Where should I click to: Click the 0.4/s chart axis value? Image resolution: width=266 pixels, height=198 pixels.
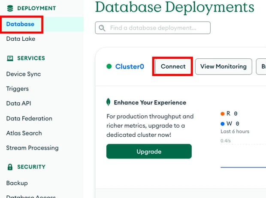point(225,141)
